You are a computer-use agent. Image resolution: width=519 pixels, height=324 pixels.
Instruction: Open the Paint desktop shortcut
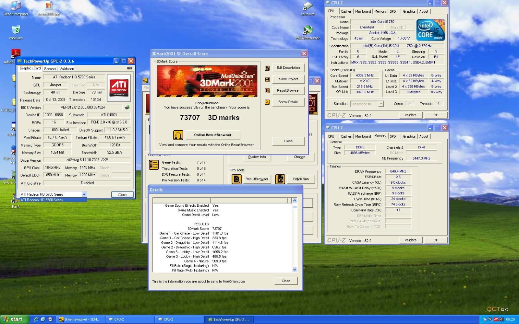[16, 201]
